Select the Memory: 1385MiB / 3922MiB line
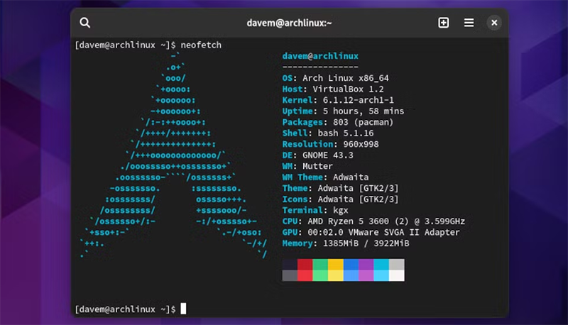Viewport: 568px width, 325px height. [346, 243]
